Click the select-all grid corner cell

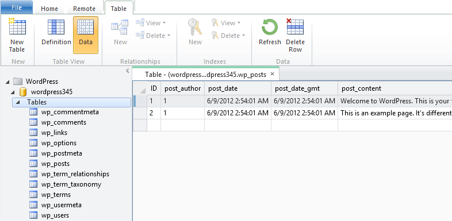click(140, 88)
